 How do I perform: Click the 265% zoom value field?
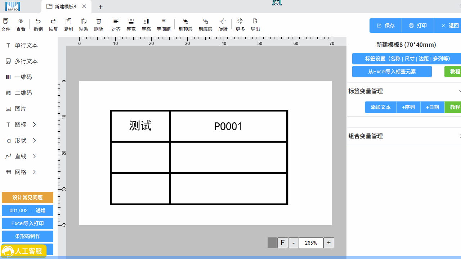311,243
